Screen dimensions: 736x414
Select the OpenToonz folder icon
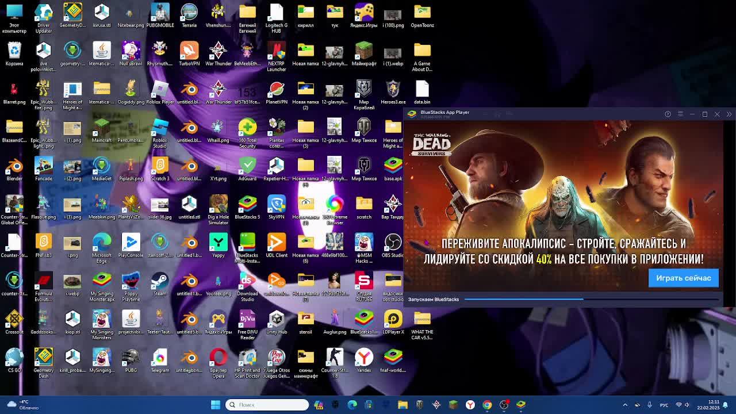pos(422,16)
